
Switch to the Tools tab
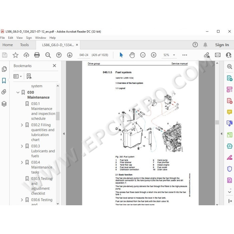[x=24, y=45]
